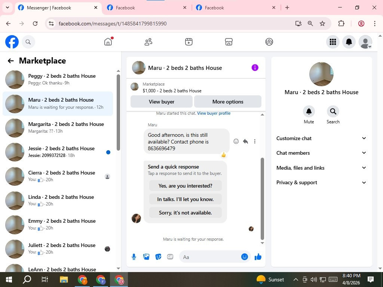Open the Groups icon in top navigation
Viewport: 383px width, 287px height.
[269, 42]
